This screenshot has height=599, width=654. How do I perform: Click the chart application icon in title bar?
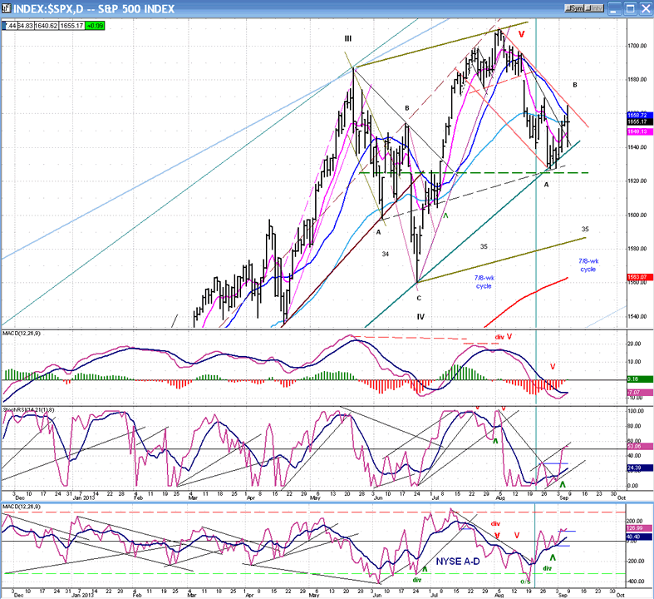point(6,8)
